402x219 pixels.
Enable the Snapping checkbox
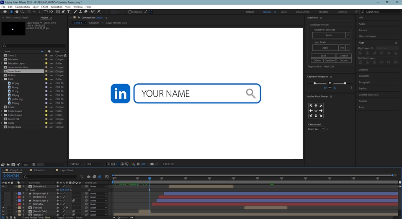130,12
